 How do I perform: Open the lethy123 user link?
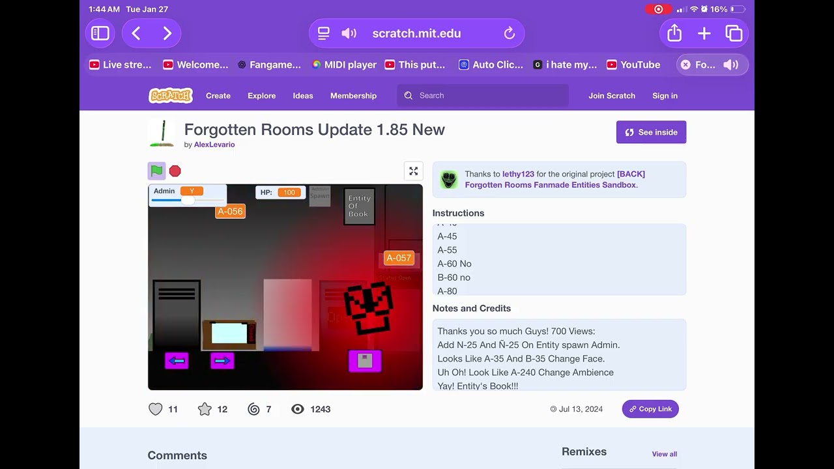[518, 174]
